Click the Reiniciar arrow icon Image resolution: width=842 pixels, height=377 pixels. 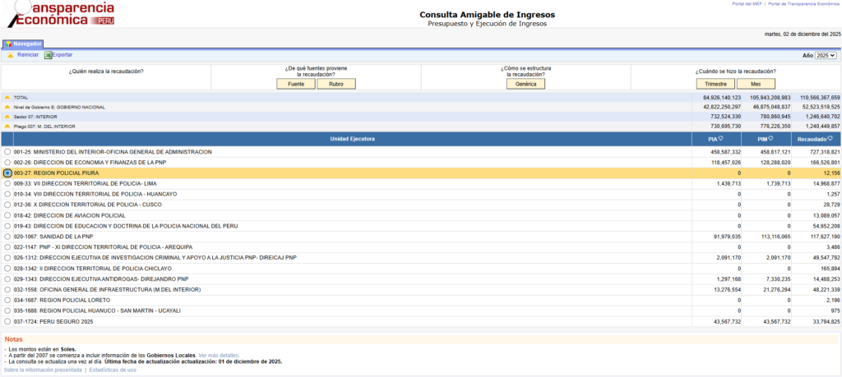pos(11,55)
